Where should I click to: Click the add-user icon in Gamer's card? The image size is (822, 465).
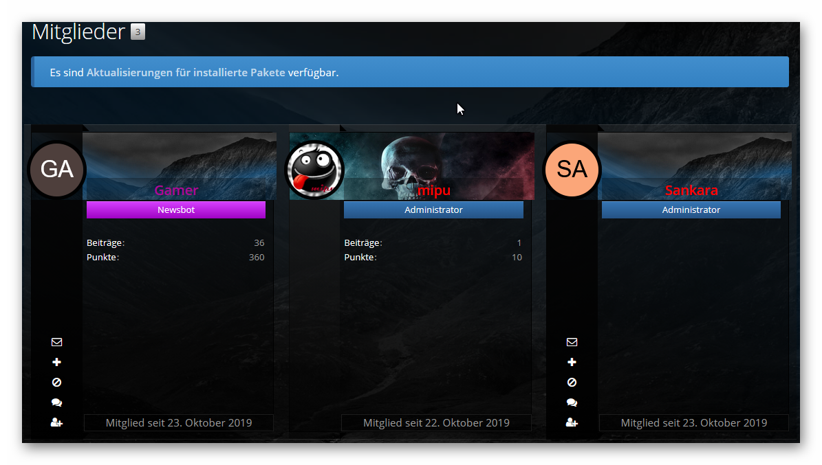click(x=56, y=422)
